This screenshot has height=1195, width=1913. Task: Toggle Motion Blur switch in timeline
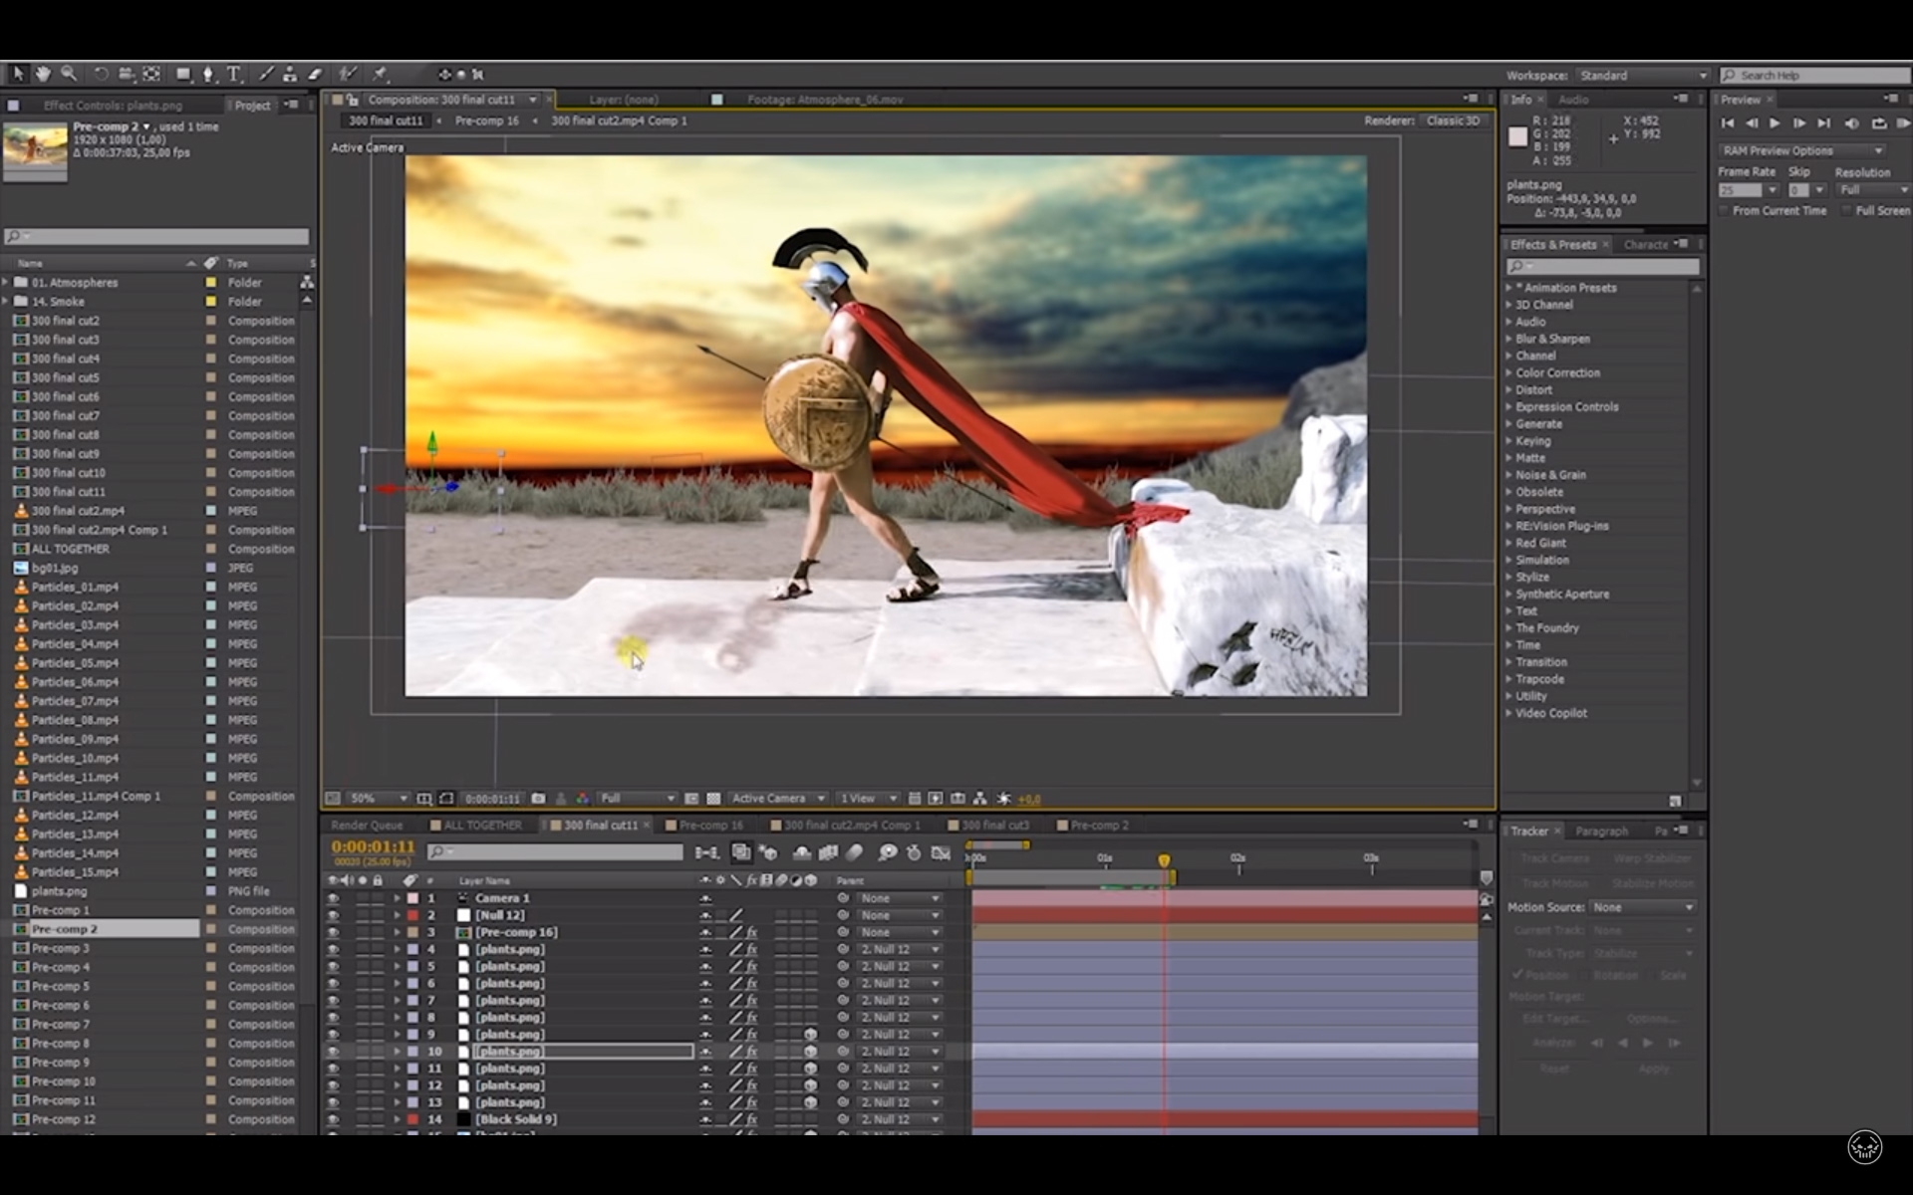(854, 852)
